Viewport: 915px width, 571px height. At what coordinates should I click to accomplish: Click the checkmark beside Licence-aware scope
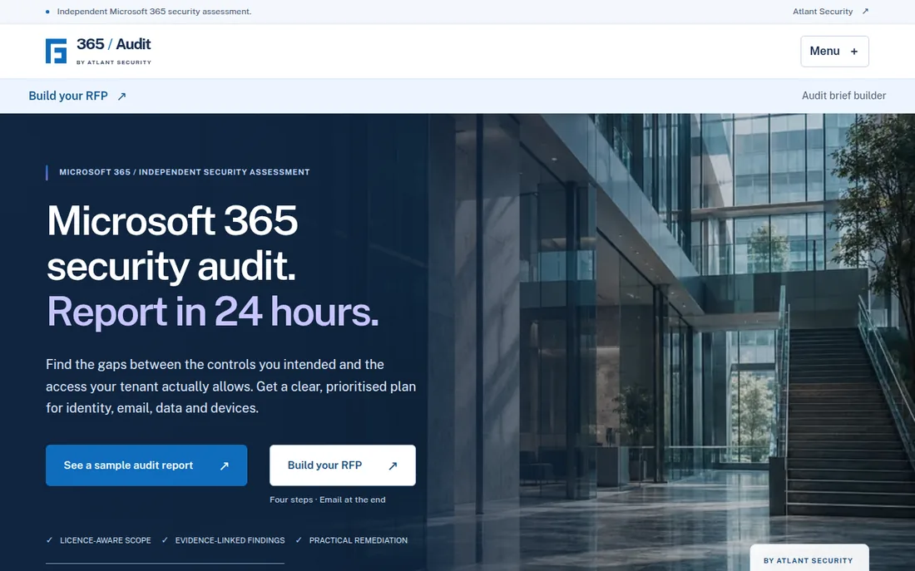(50, 540)
